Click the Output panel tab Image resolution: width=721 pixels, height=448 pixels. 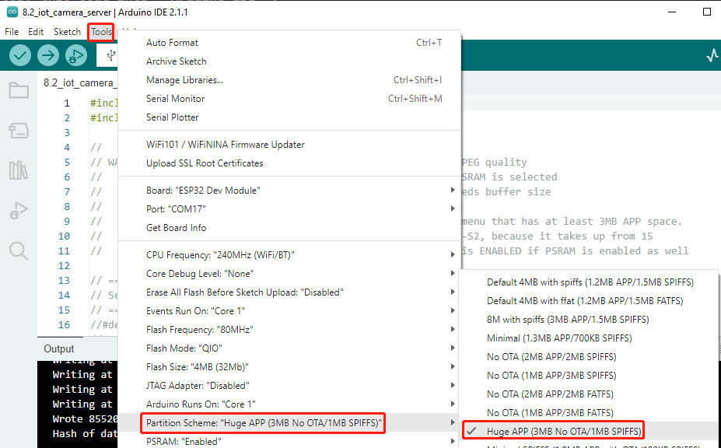pyautogui.click(x=59, y=348)
